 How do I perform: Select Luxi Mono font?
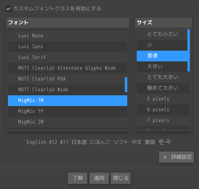(67, 36)
